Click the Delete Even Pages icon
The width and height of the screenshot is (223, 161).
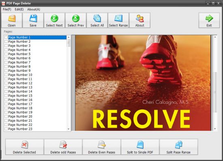[102, 145]
